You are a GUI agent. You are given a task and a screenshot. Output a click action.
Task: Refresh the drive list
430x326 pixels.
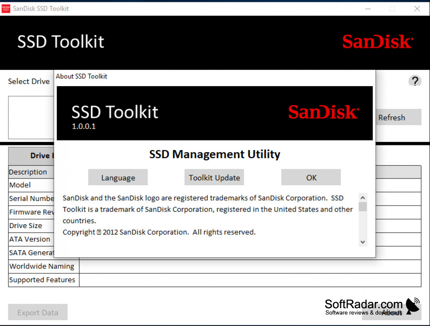[x=398, y=117]
